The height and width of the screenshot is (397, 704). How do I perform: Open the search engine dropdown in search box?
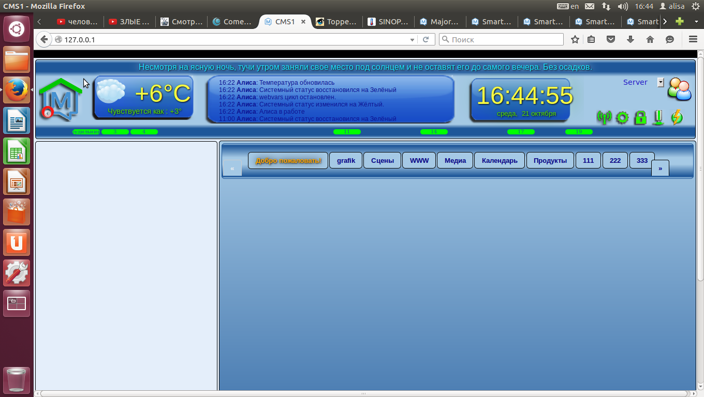445,39
